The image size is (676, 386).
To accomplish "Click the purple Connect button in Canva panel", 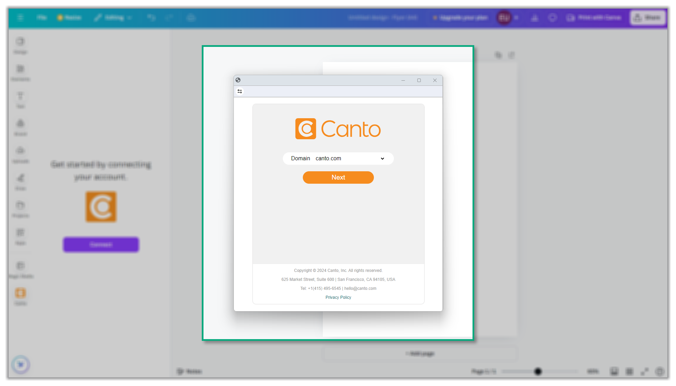I will (x=101, y=244).
